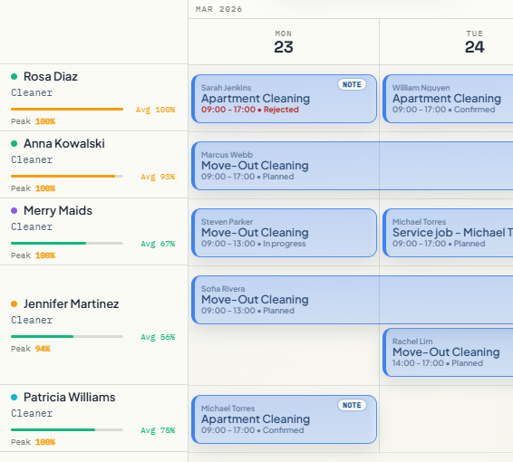Click NOTE badge on Michael Torres job
This screenshot has width=513, height=462.
[352, 405]
